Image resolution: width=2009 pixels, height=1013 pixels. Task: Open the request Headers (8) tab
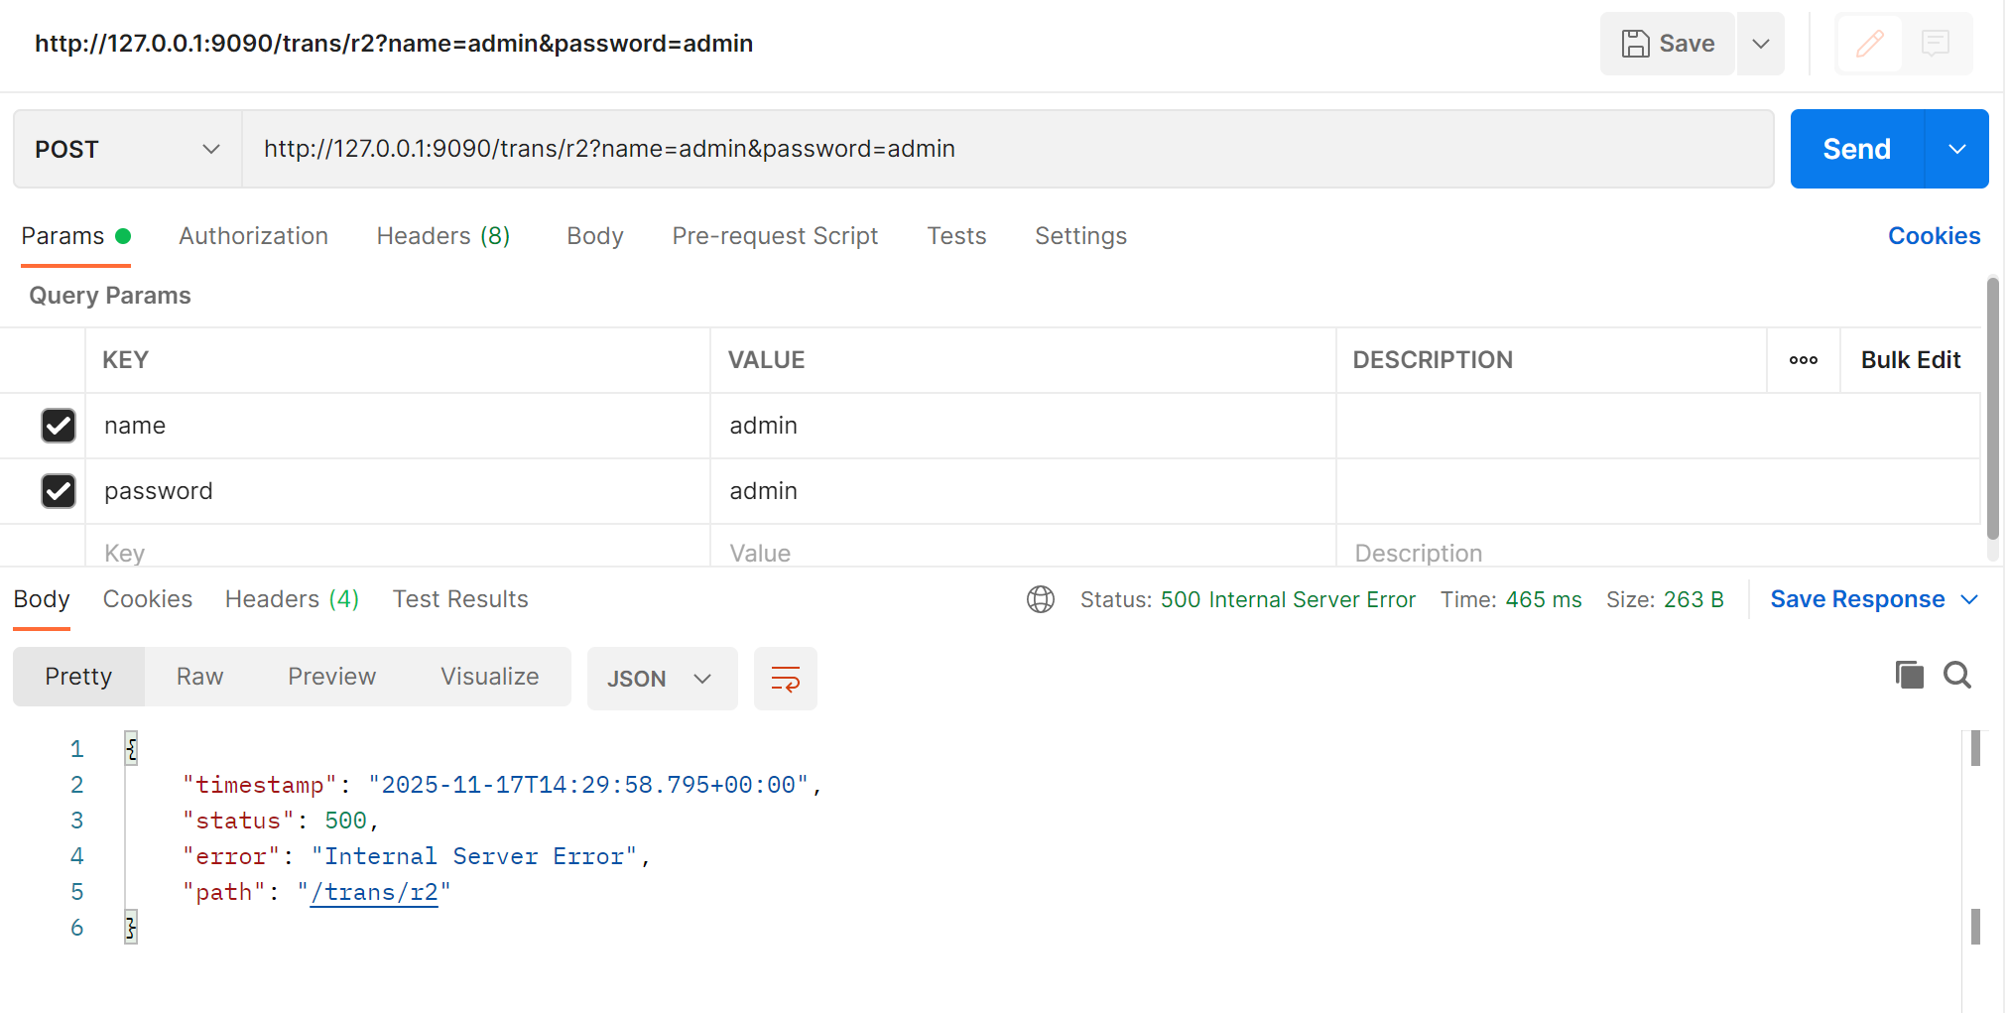(442, 236)
